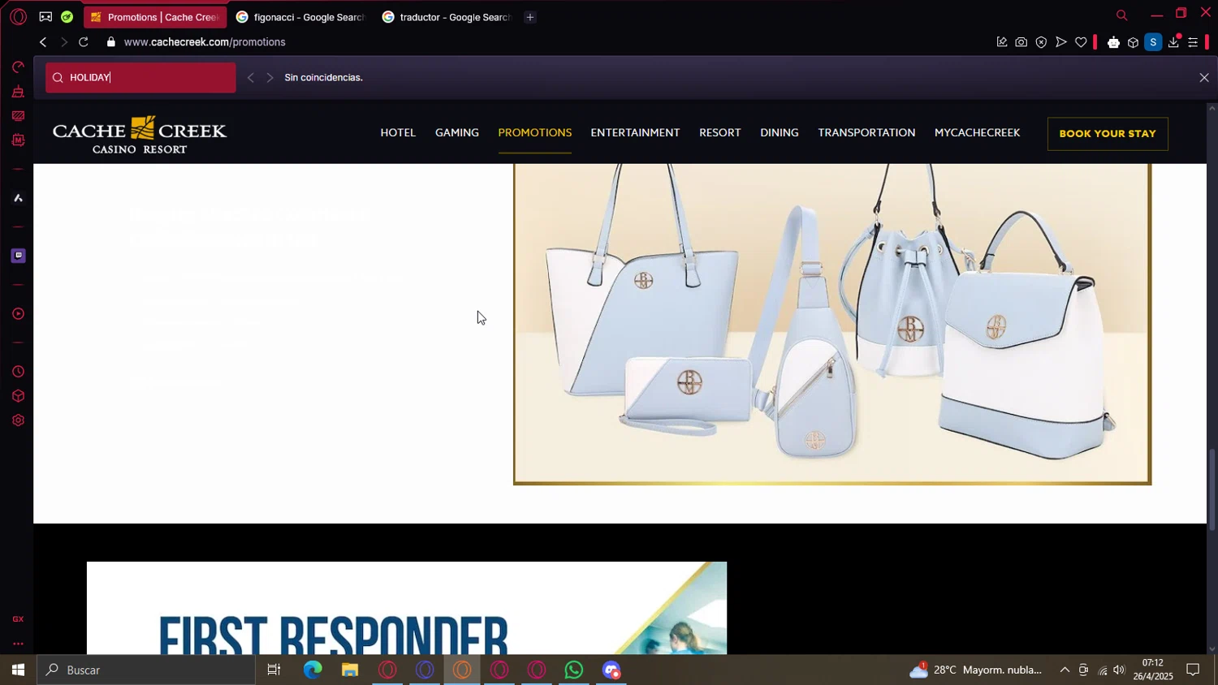The width and height of the screenshot is (1218, 685).
Task: Open History clock icon in sidebar
Action: click(18, 372)
